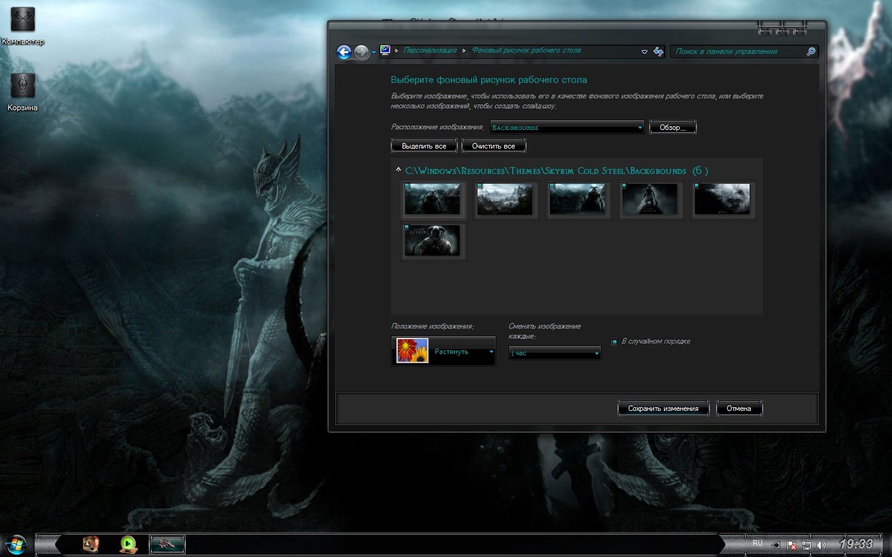The width and height of the screenshot is (892, 557).
Task: Open the Windows Start orb
Action: coord(17,545)
